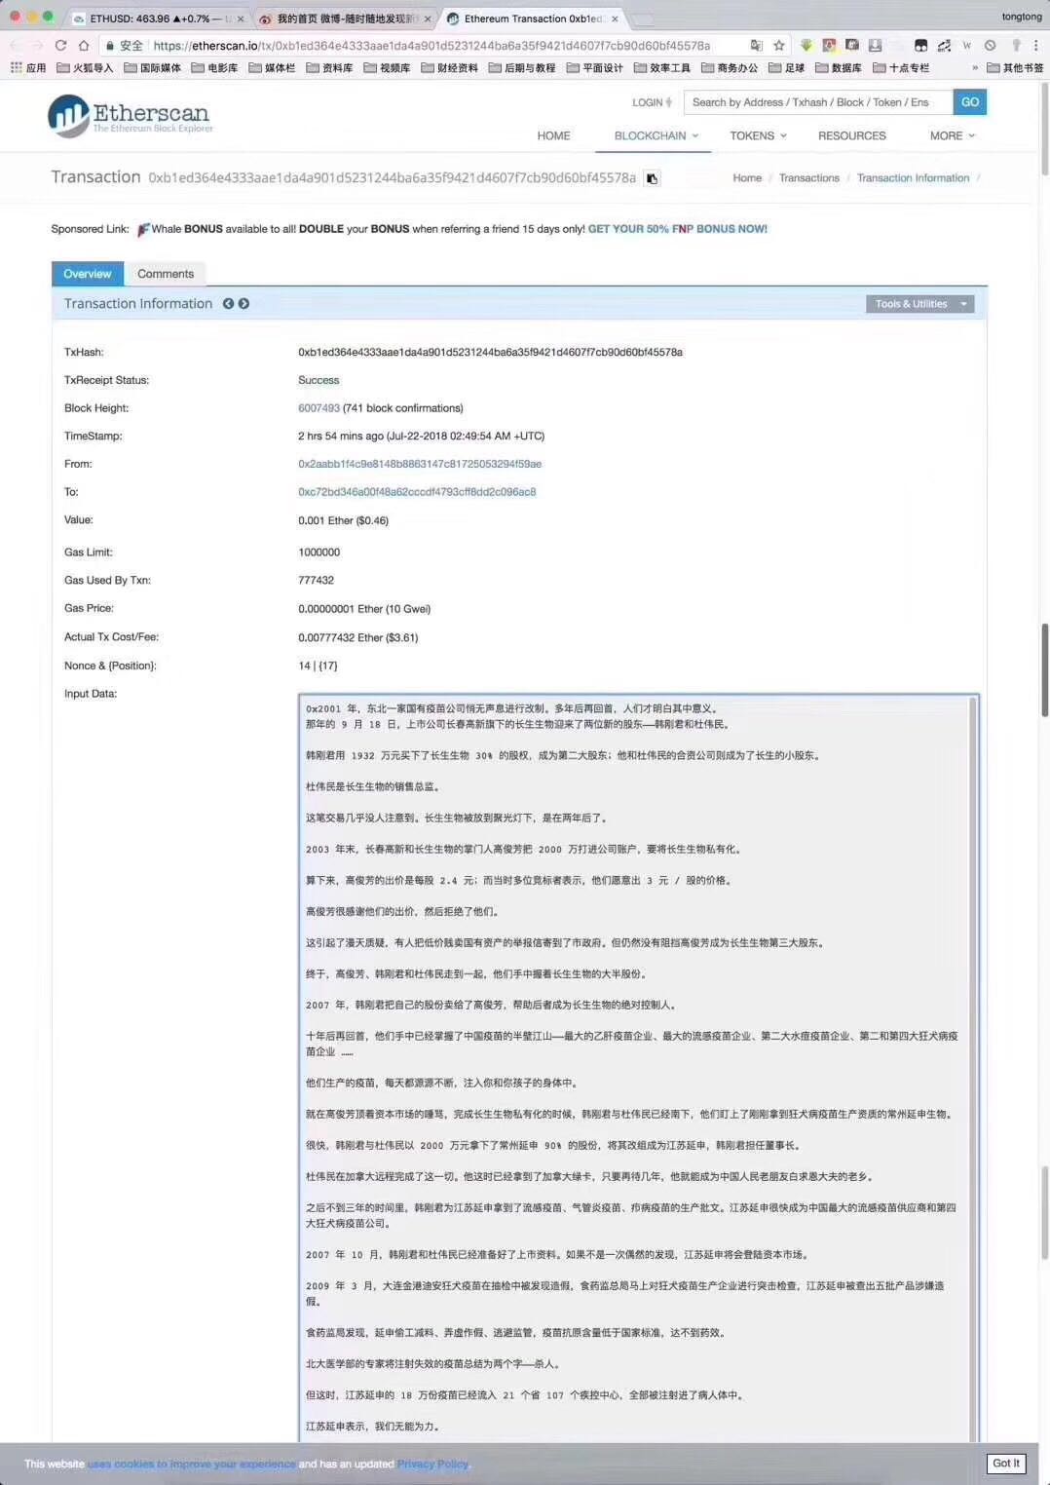This screenshot has width=1050, height=1485.
Task: Select TxHash value text
Action: tap(490, 352)
